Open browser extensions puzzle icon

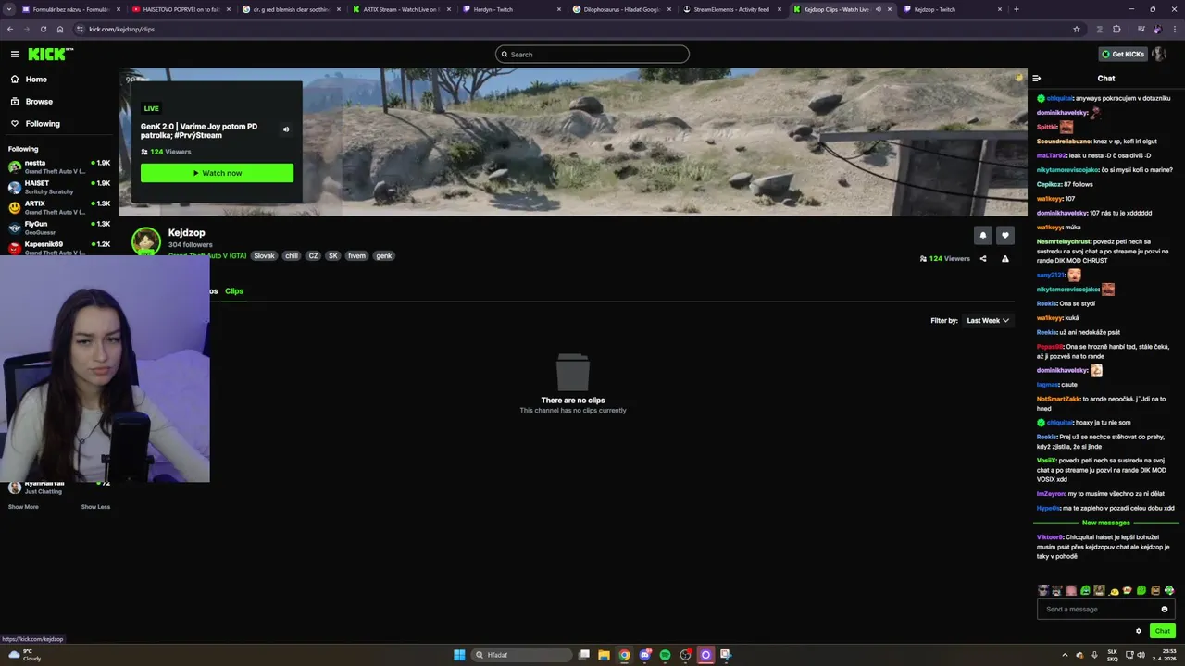point(1116,29)
